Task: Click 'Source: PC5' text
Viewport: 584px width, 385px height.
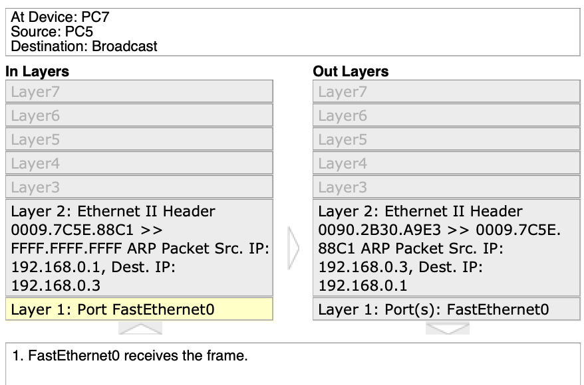Action: pyautogui.click(x=52, y=32)
